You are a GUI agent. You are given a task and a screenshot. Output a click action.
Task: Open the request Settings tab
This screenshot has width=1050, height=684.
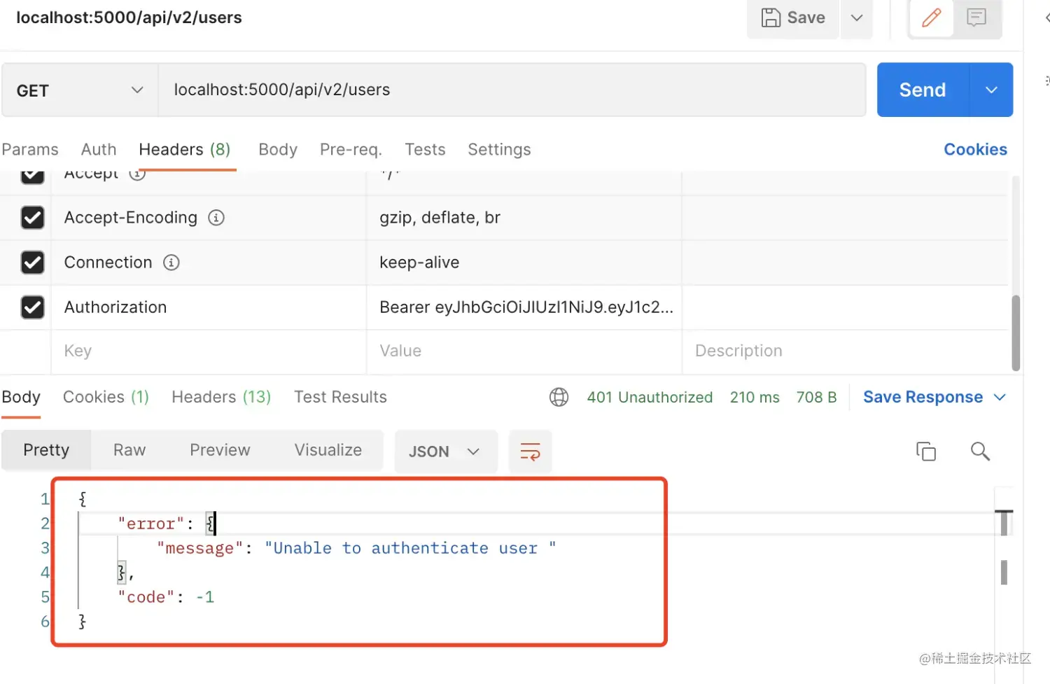point(499,150)
